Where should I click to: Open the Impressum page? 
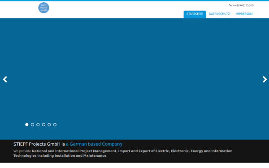click(x=244, y=14)
